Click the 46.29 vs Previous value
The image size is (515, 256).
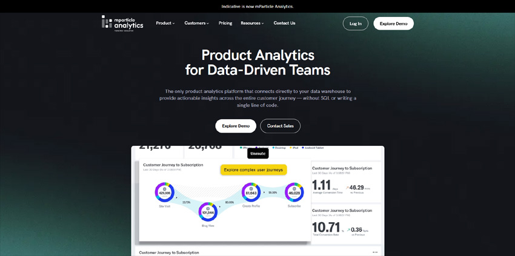click(357, 188)
